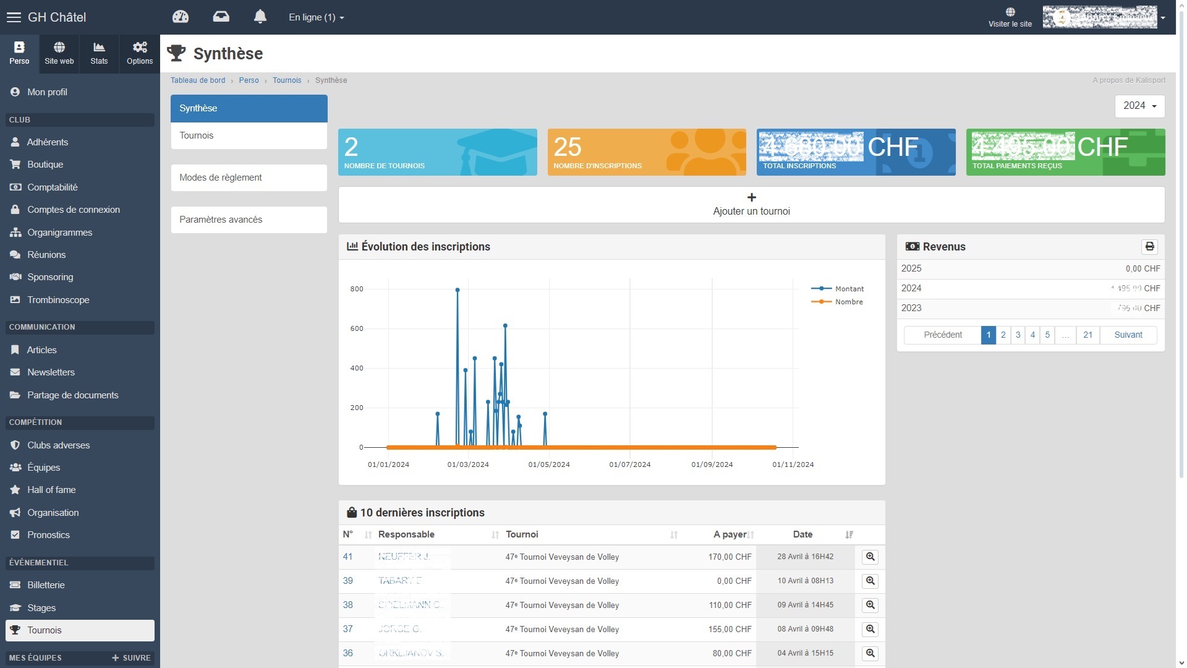Viewport: 1187px width, 668px height.
Task: Sort table by Date column
Action: click(x=802, y=534)
